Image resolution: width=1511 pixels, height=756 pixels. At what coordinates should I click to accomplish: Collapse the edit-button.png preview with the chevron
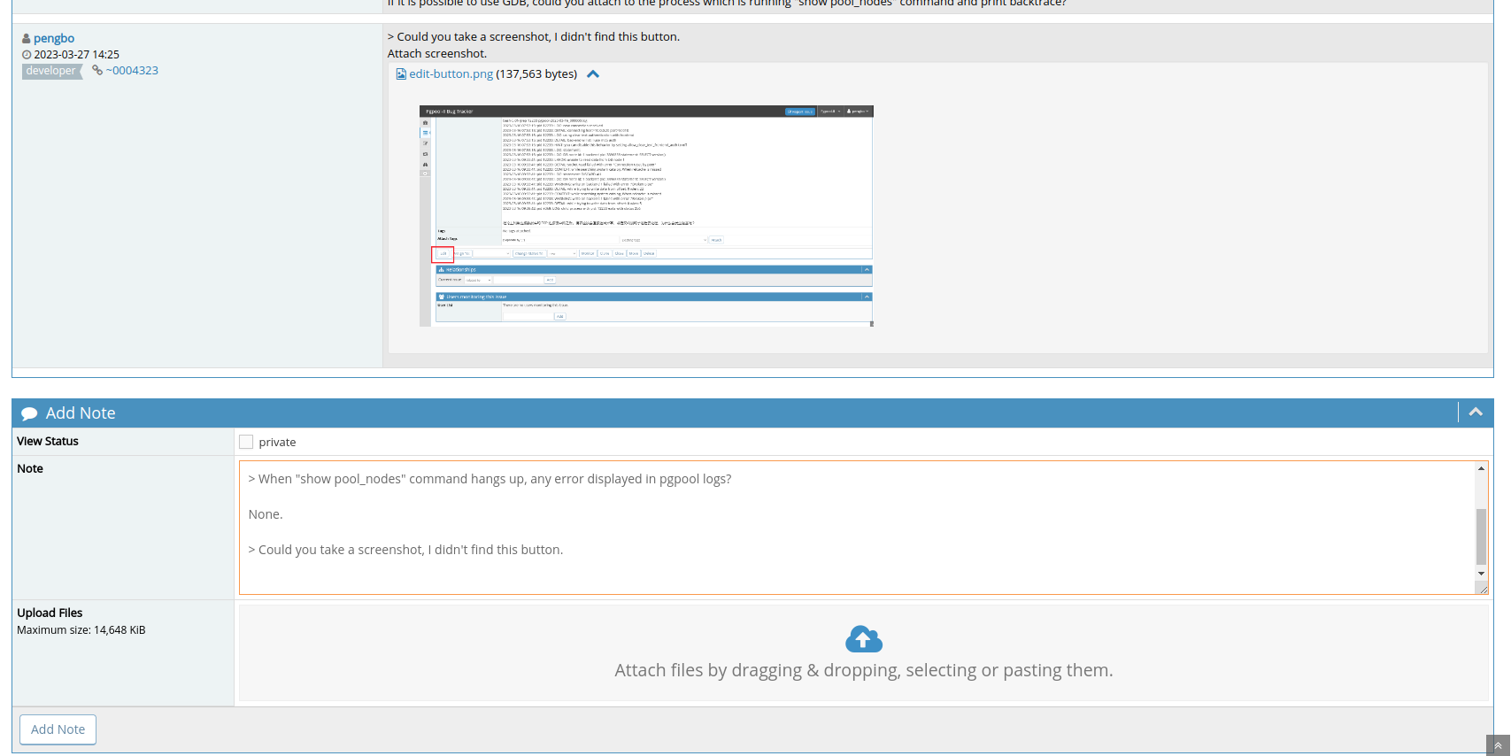(x=593, y=74)
